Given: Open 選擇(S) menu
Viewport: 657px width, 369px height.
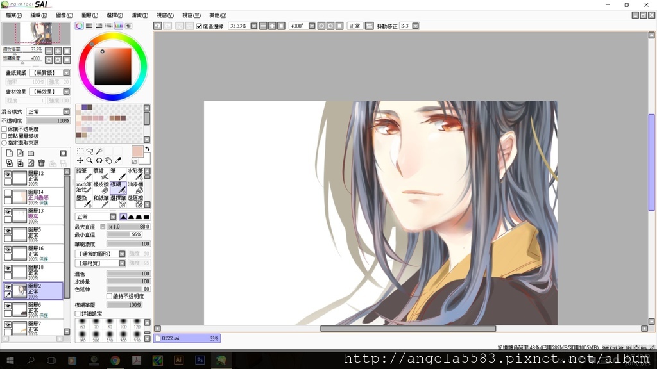Looking at the screenshot, I should [114, 15].
